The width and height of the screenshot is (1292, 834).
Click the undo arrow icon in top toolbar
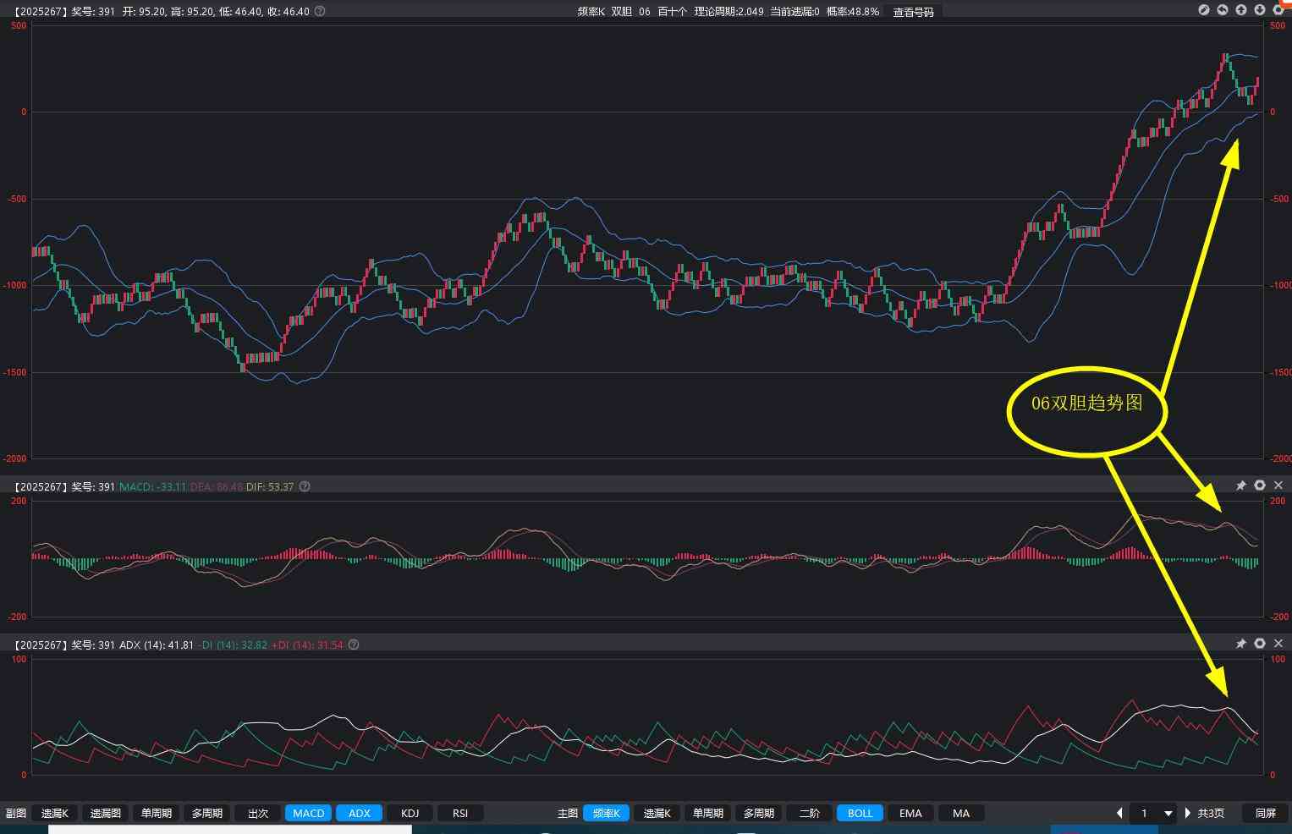1223,10
